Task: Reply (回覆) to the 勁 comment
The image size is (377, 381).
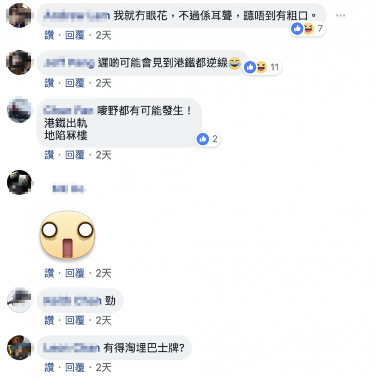Action: click(x=75, y=320)
